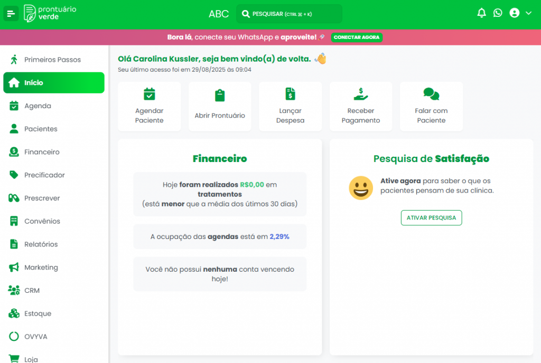Select the Lançar Despesa shortcut card

(x=290, y=106)
